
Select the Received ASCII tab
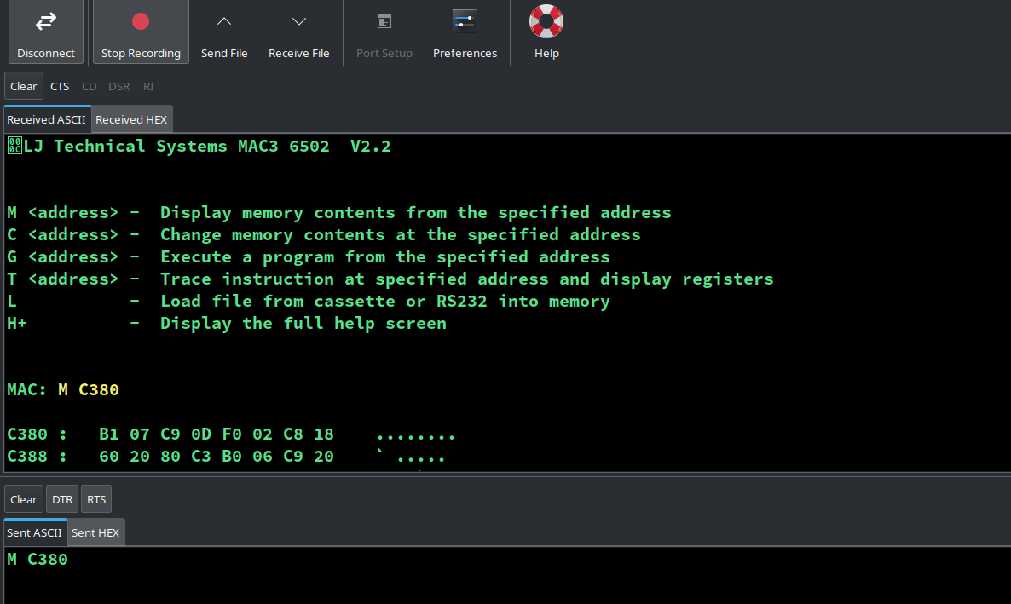[47, 119]
